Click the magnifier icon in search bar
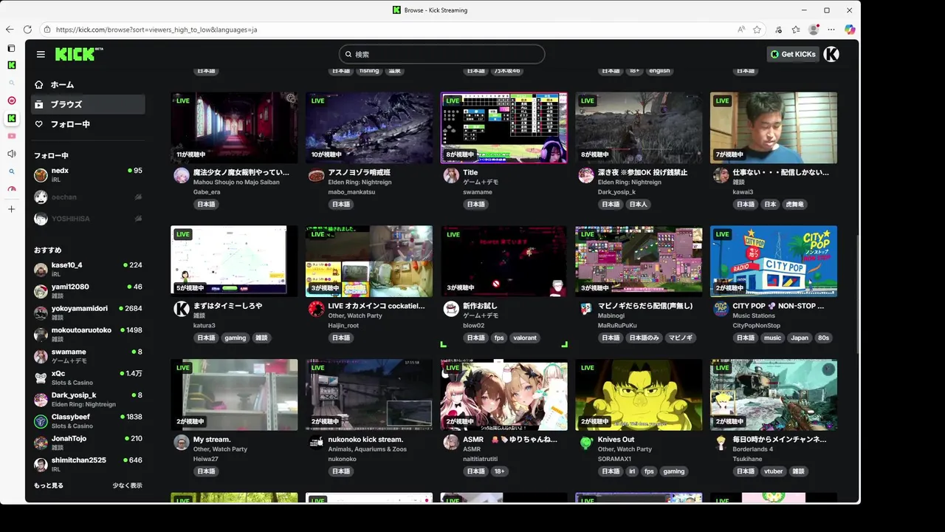945x532 pixels. pyautogui.click(x=348, y=54)
